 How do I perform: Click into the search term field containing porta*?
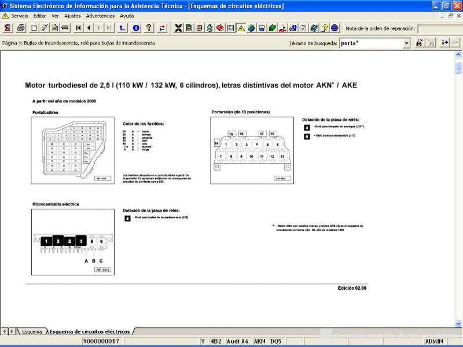[372, 43]
